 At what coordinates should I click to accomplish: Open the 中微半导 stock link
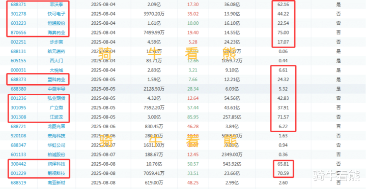coord(57,89)
